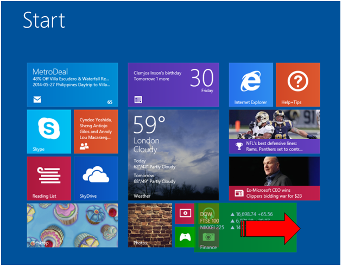Open the Sports tile about NFL defensive lines
The image size is (342, 266).
[274, 132]
